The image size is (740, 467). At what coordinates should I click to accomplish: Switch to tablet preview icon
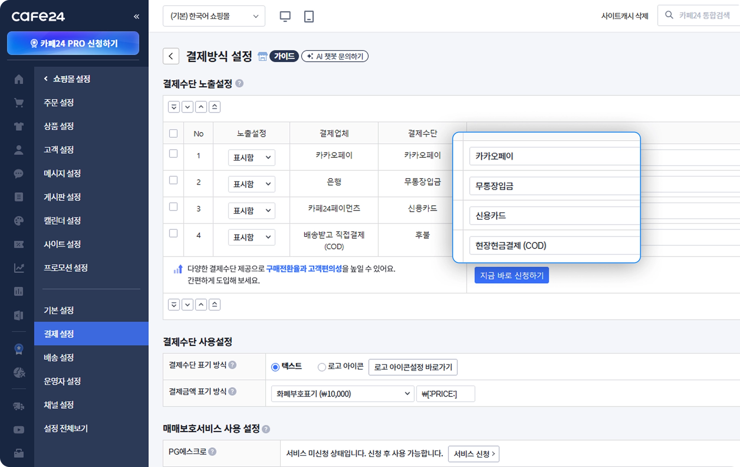[x=309, y=16]
